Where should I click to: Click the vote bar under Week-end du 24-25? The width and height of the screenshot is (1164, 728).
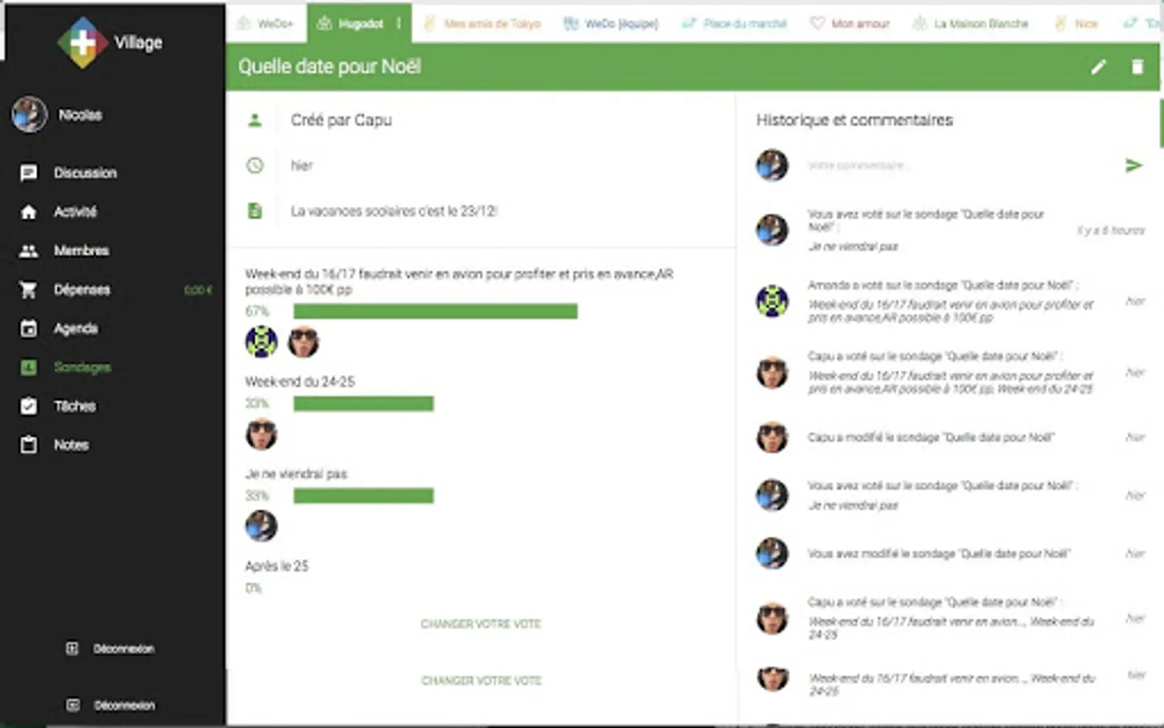364,404
